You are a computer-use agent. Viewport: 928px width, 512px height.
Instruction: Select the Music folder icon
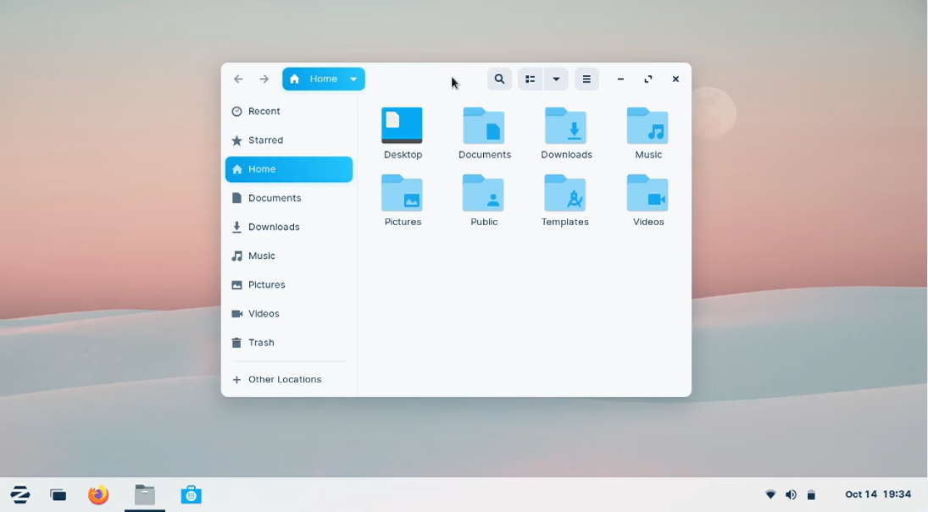(x=647, y=126)
